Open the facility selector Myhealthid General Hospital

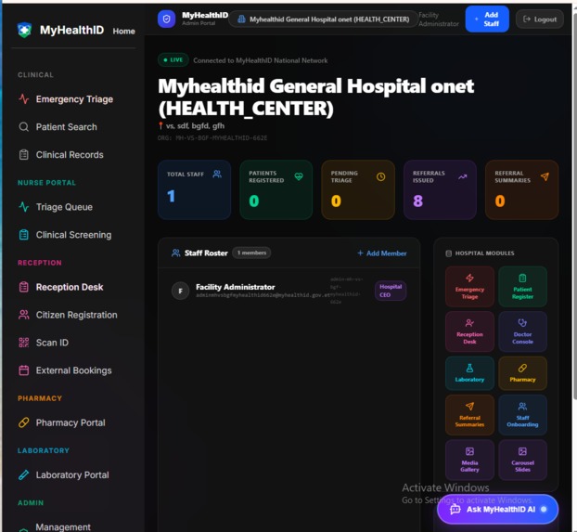pos(323,19)
